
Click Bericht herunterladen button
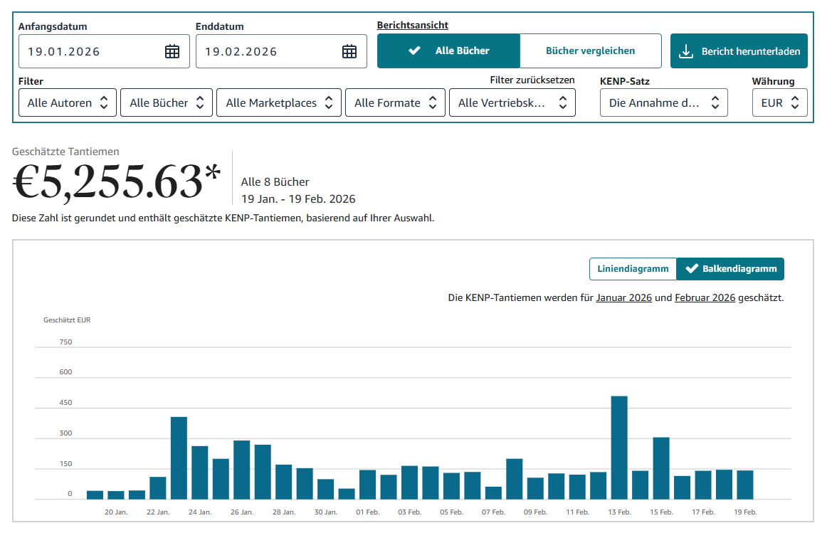click(739, 51)
